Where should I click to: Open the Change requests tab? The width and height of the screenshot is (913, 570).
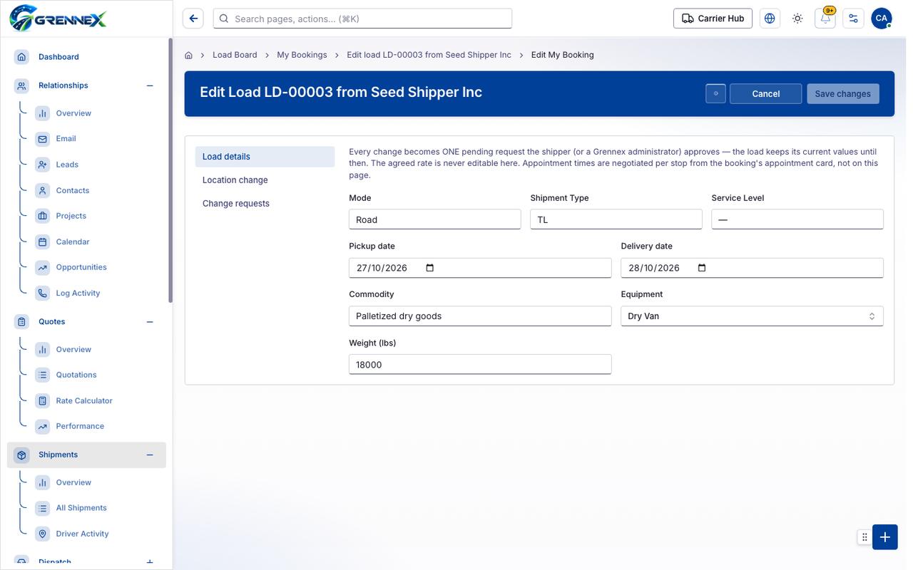[265, 204]
